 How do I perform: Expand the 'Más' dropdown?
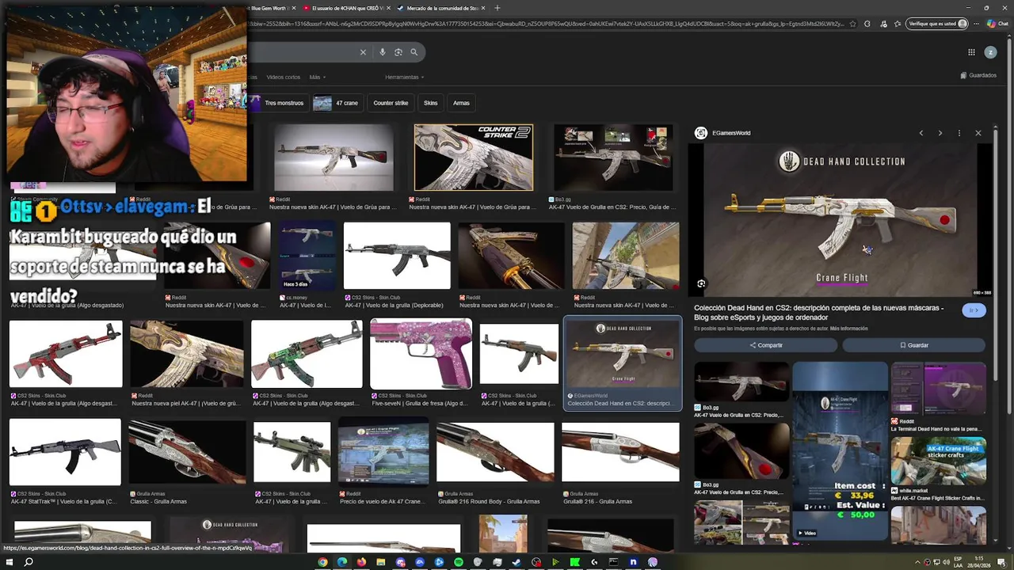click(317, 77)
